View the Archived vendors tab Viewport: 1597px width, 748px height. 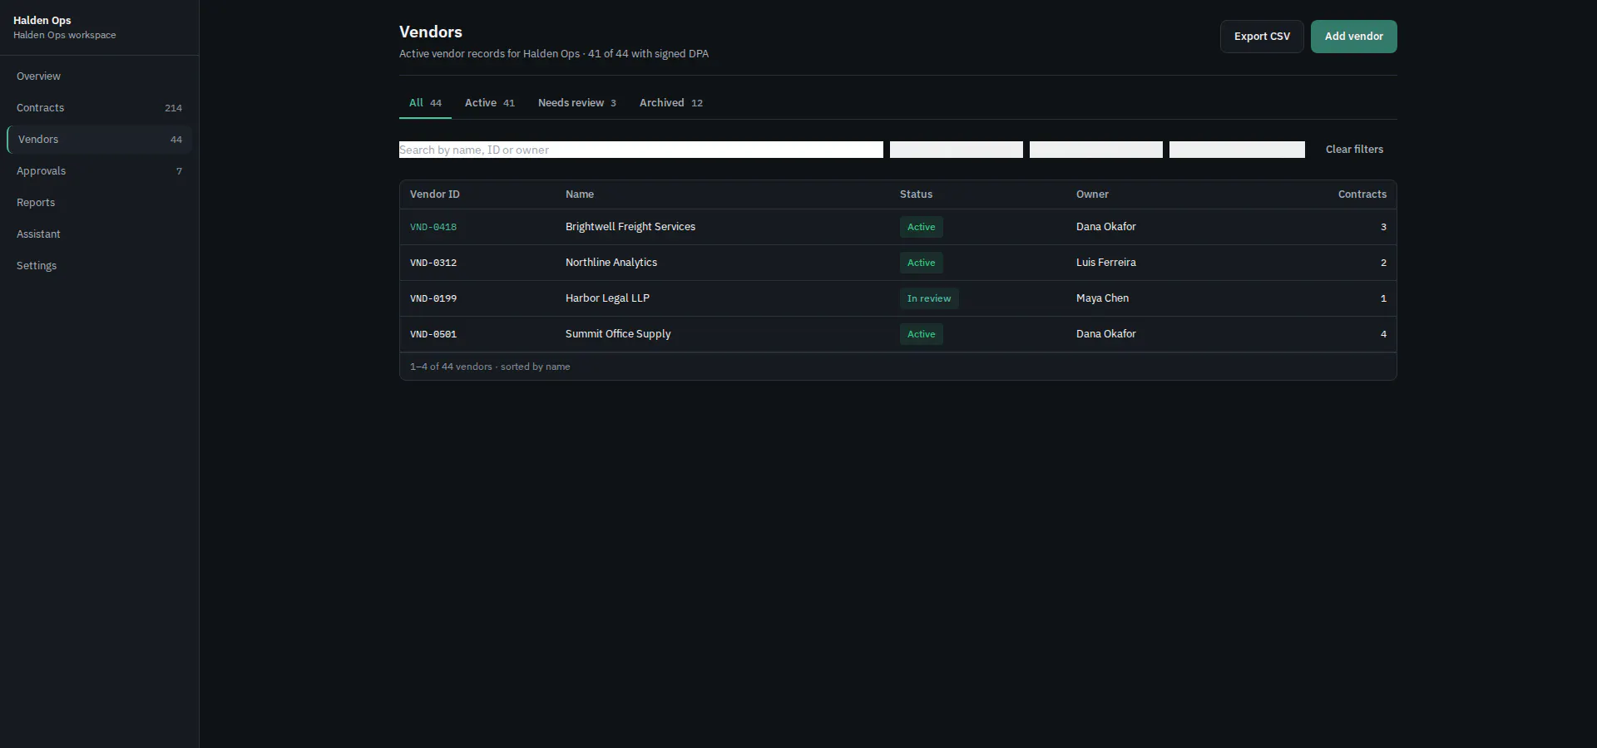[x=671, y=103]
